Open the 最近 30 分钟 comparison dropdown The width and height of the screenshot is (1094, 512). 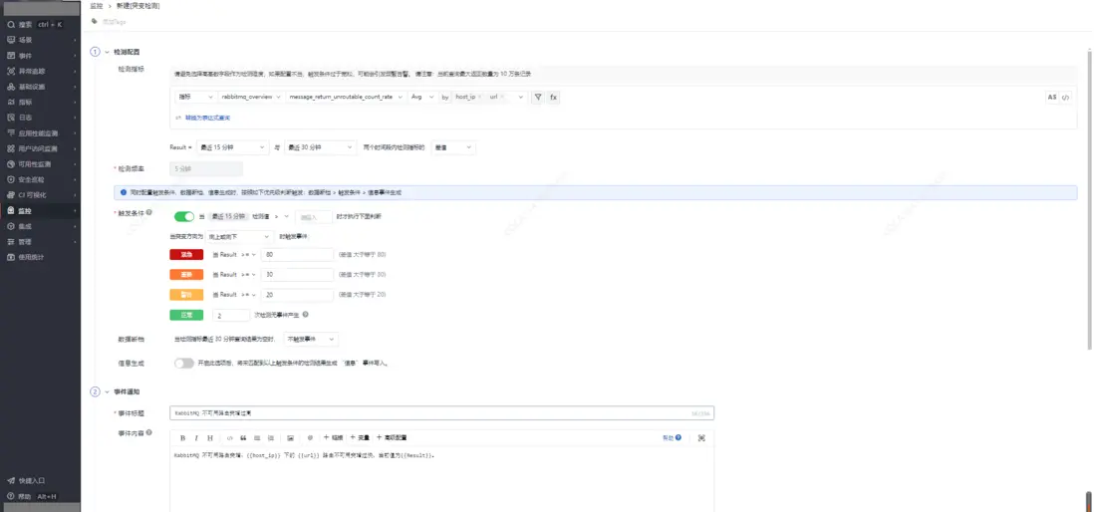(x=320, y=147)
